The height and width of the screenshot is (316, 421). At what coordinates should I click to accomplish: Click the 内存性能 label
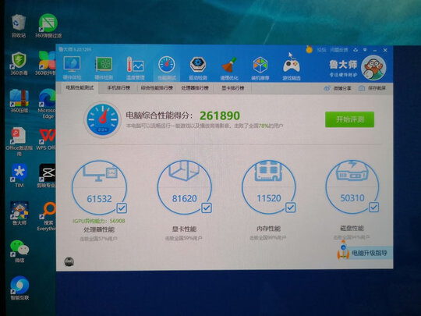click(268, 229)
